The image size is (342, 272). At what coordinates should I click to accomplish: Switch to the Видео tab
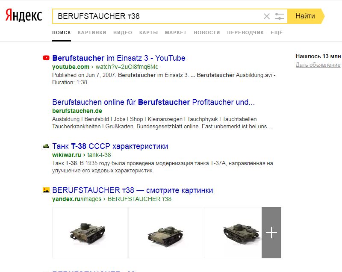tap(123, 33)
